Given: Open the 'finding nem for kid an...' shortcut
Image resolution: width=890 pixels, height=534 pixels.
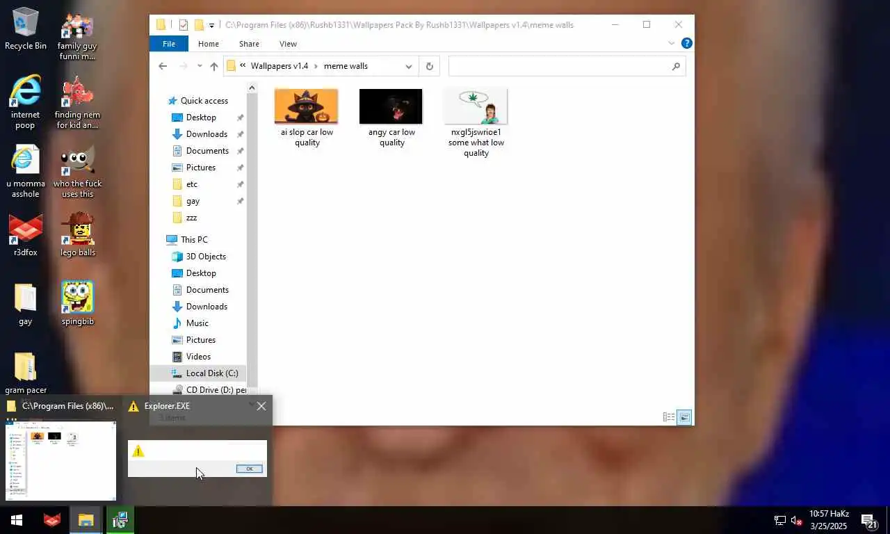Looking at the screenshot, I should [77, 102].
